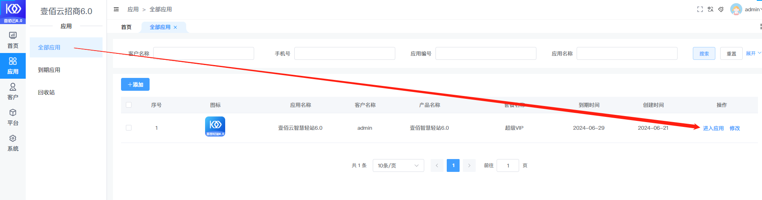Click the 产品名称 column header
Screen dimensions: 762x200
tap(429, 105)
